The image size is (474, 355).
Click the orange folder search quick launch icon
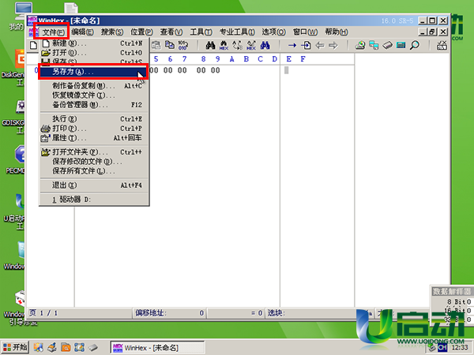pyautogui.click(x=66, y=347)
